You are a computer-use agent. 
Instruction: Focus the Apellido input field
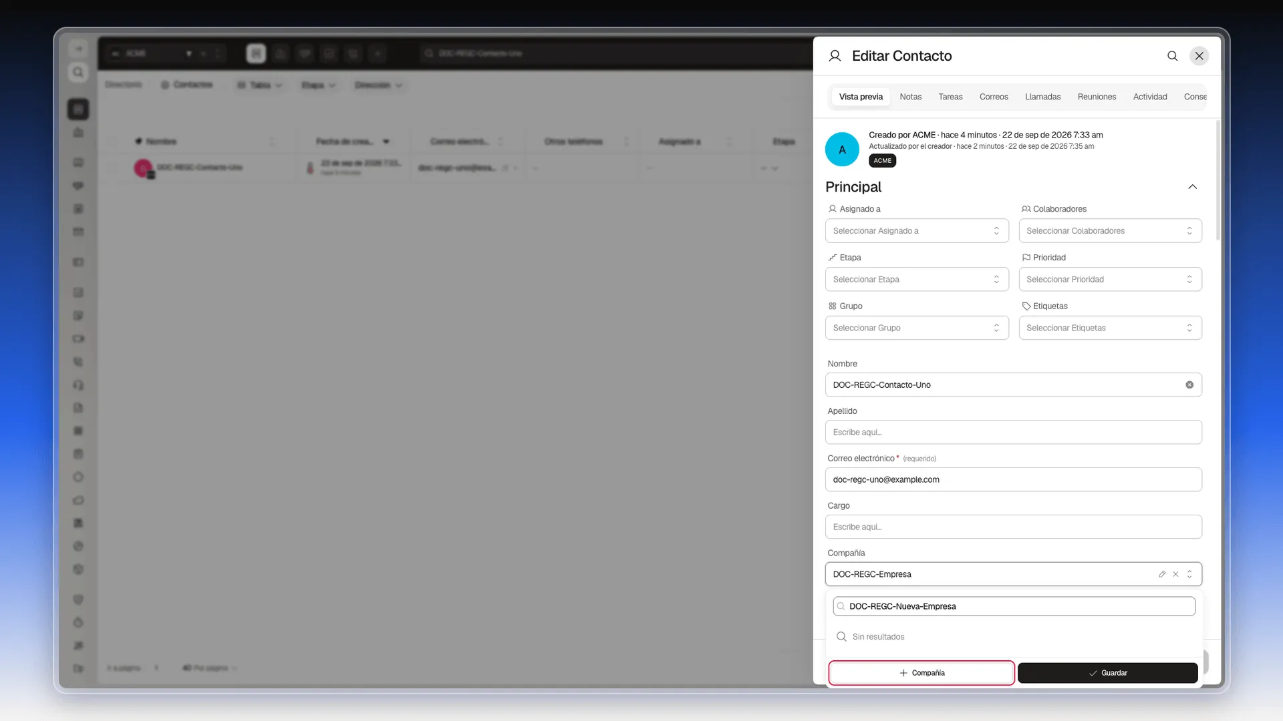[1013, 433]
